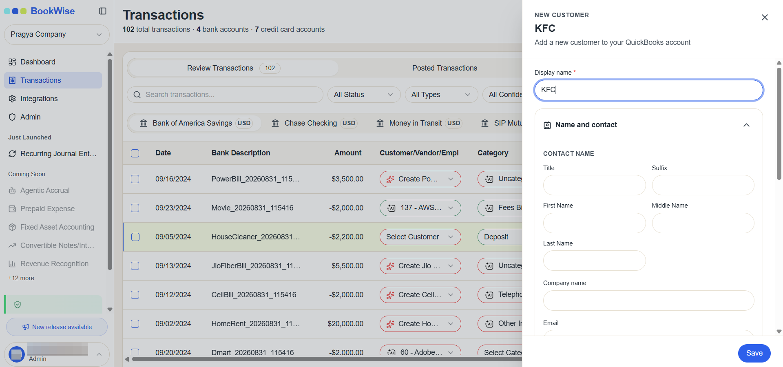Screen dimensions: 783x367
Task: Show +12 more coming soon items
Action: pyautogui.click(x=21, y=278)
